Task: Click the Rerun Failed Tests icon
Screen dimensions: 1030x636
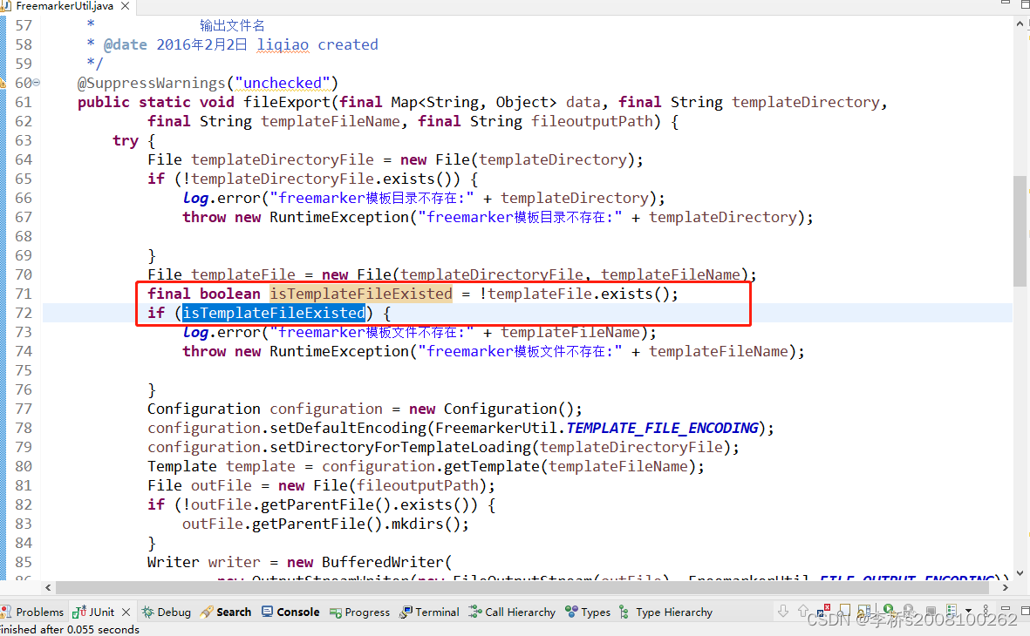Action: [x=910, y=610]
